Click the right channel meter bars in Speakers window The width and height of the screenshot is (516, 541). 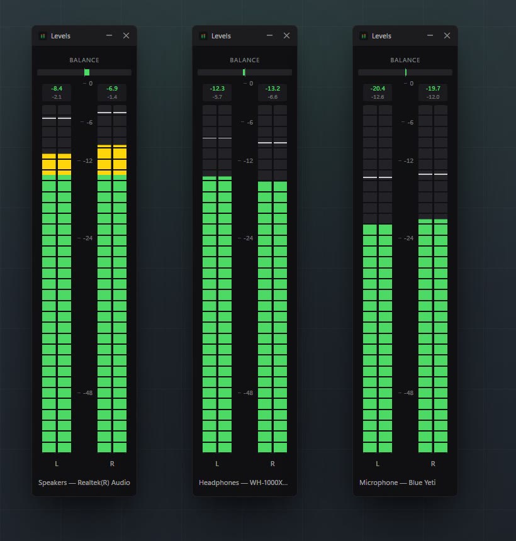coord(112,279)
